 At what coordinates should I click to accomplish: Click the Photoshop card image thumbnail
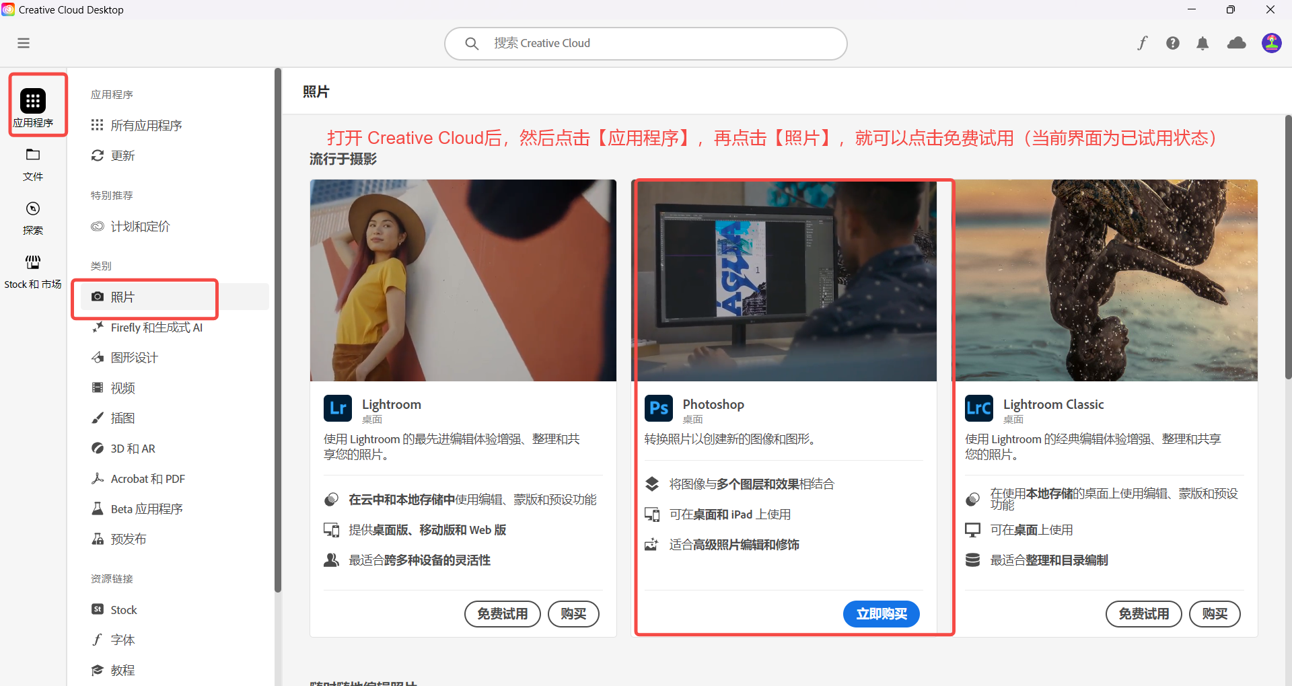tap(784, 280)
